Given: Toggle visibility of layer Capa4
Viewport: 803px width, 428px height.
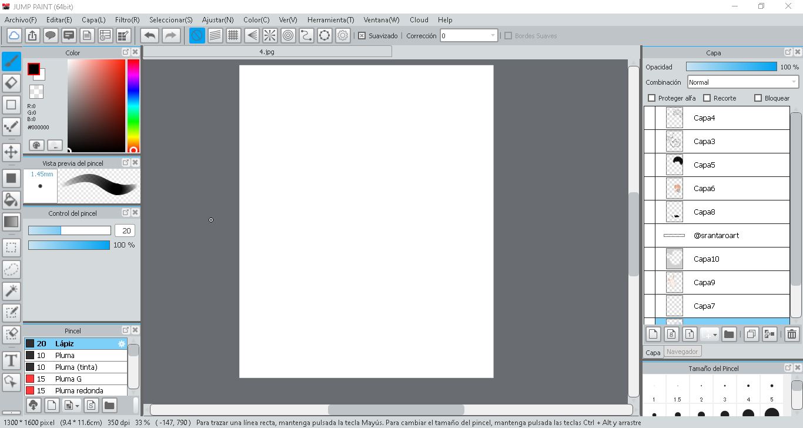Looking at the screenshot, I should (650, 118).
